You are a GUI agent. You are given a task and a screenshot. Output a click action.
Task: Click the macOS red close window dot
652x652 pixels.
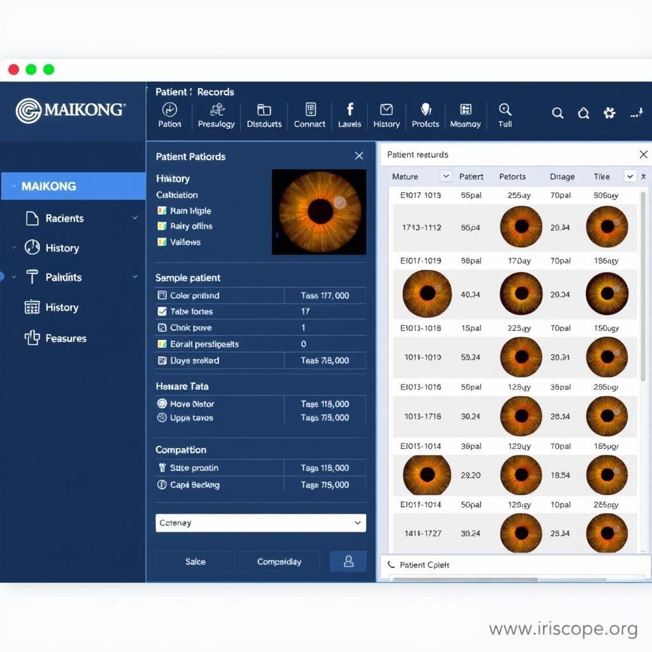coord(14,69)
